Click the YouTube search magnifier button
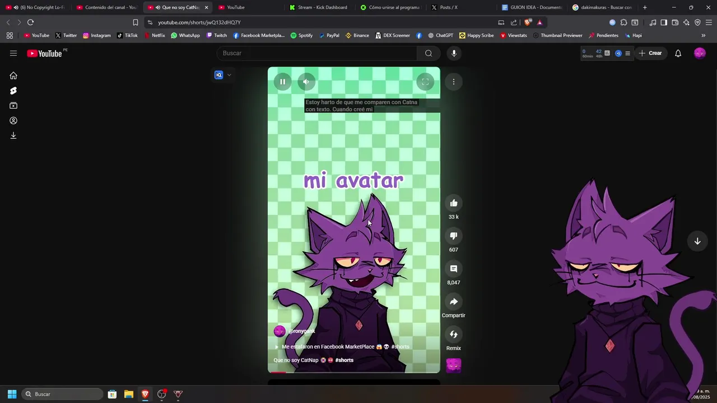Screen dimensions: 717x403 tap(429, 53)
